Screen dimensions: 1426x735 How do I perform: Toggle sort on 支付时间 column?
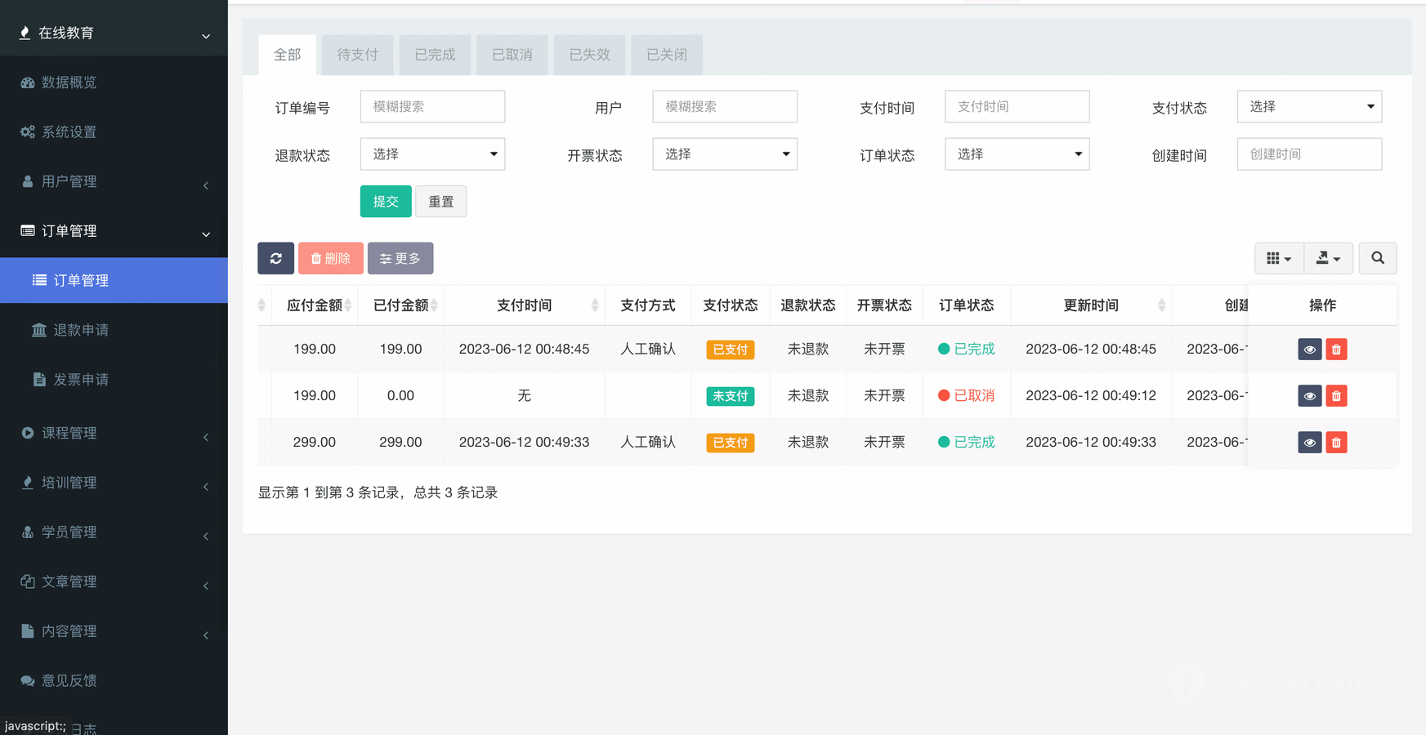[525, 305]
